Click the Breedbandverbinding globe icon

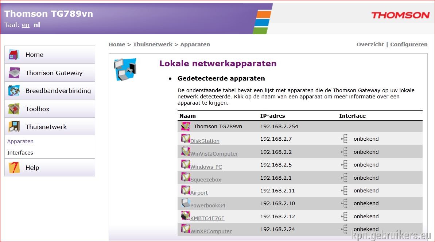click(x=14, y=91)
